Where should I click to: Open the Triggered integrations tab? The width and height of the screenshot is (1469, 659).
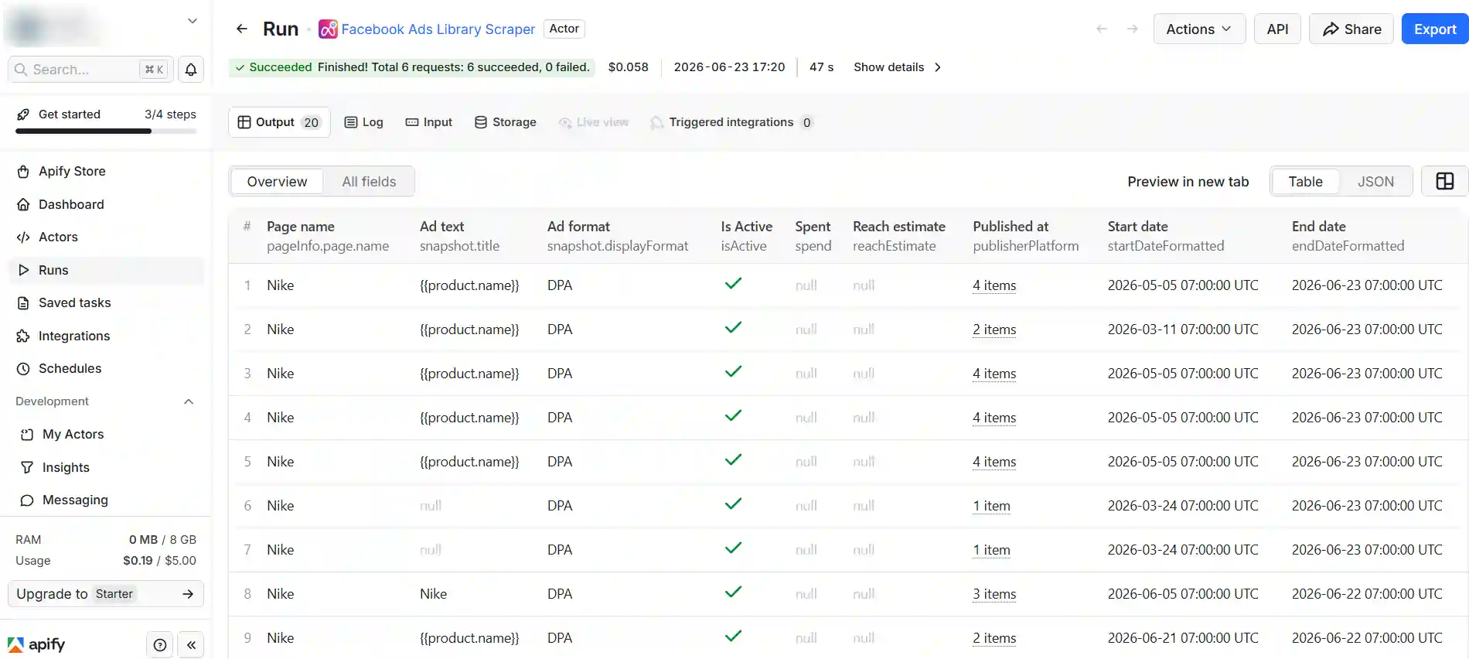731,122
